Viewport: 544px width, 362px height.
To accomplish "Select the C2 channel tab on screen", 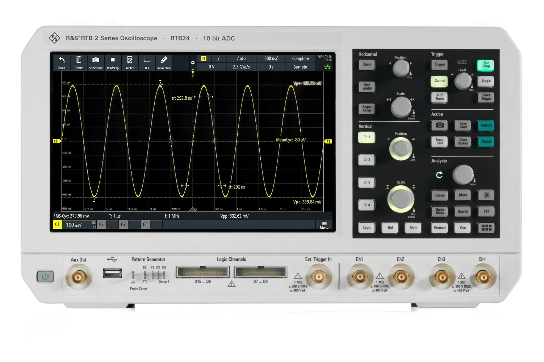I will click(101, 225).
